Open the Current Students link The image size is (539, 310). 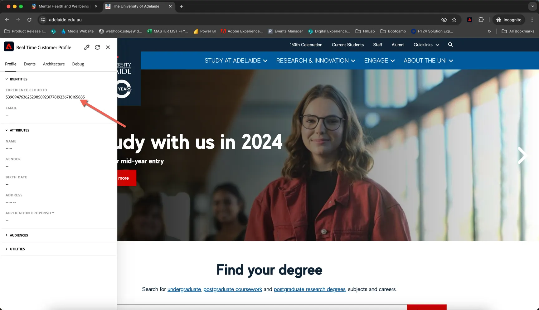(x=348, y=45)
